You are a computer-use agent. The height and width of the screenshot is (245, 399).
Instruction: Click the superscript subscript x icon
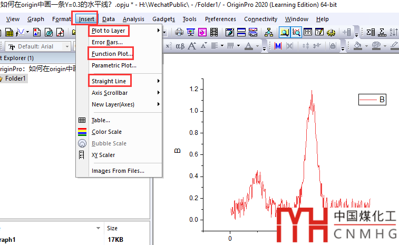(x=169, y=46)
